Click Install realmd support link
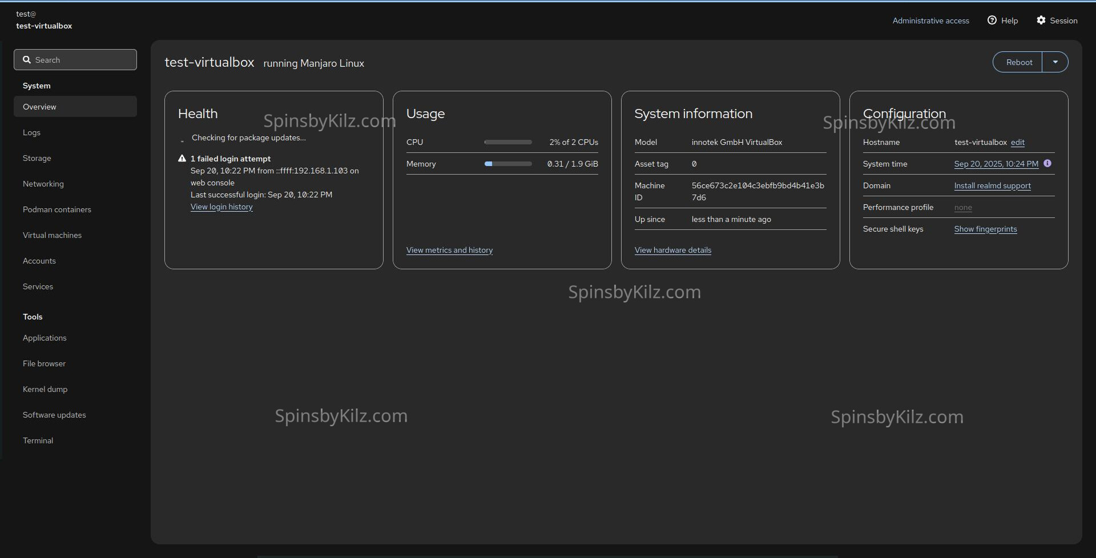The image size is (1096, 558). (x=992, y=185)
